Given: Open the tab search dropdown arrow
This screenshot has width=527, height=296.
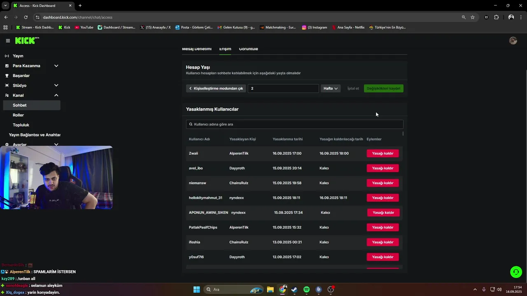Looking at the screenshot, I should (5, 5).
